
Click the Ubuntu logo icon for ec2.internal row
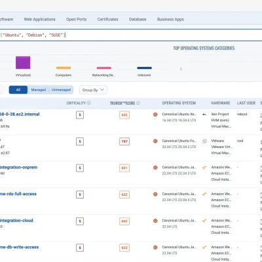tap(155, 115)
